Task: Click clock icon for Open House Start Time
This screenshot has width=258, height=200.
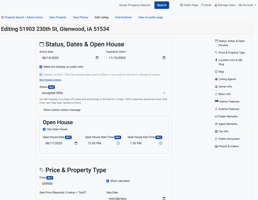Action: click(118, 143)
